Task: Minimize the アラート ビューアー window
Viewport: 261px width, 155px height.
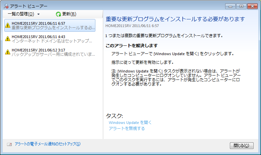Action: pyautogui.click(x=230, y=6)
